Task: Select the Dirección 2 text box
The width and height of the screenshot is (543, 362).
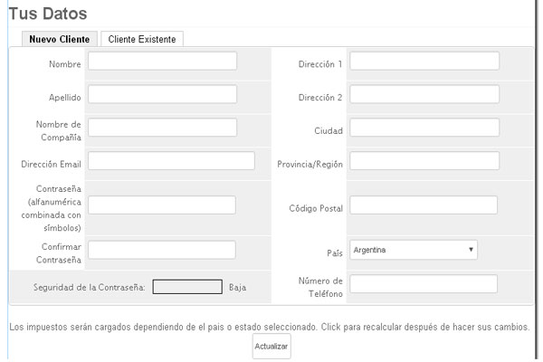Action: point(424,94)
